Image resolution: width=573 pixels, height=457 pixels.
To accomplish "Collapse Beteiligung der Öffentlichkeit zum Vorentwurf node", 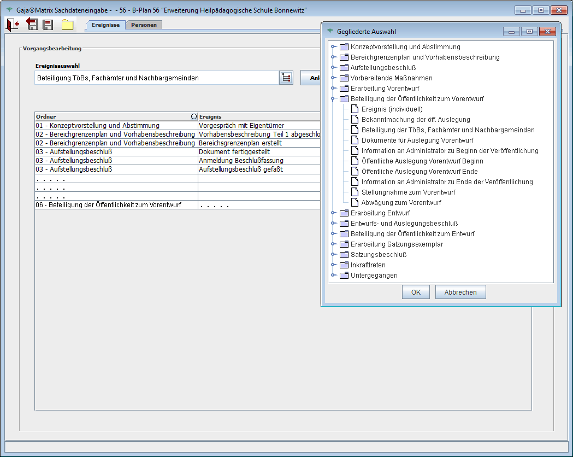I will pyautogui.click(x=333, y=99).
